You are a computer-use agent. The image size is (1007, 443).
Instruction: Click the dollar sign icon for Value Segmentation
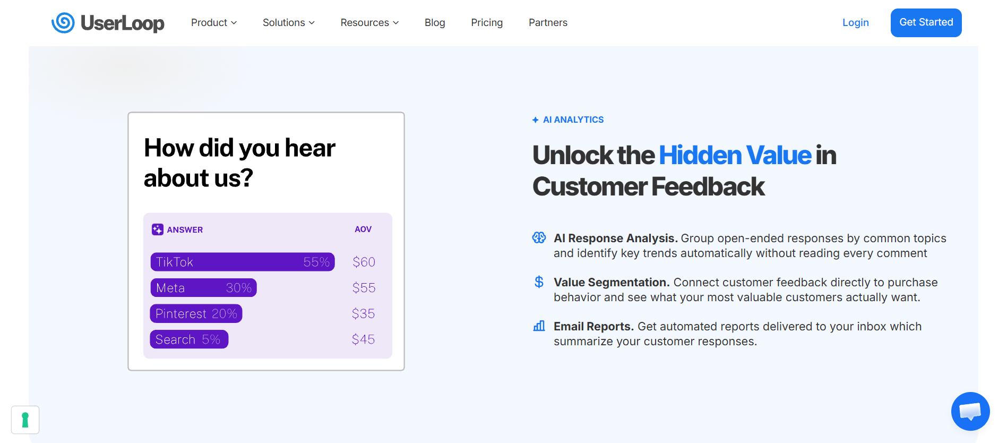pos(539,282)
